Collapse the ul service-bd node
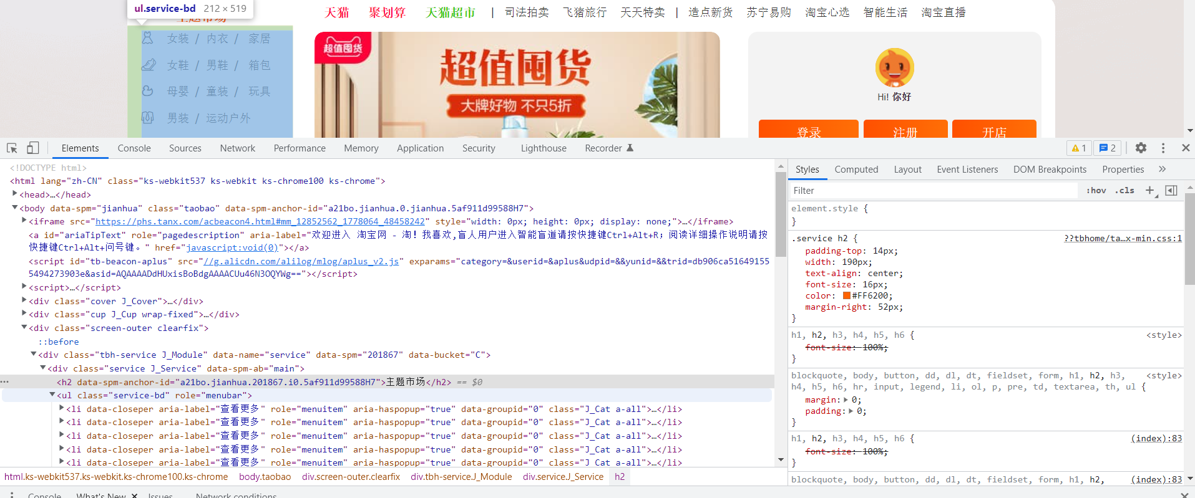 coord(52,395)
